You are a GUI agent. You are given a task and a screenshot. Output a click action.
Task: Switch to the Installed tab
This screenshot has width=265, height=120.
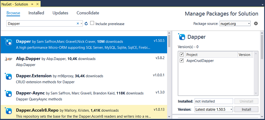36,13
